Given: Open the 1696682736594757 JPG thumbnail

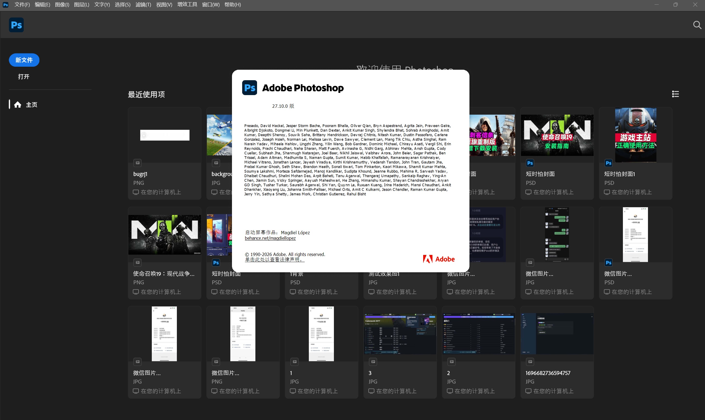Looking at the screenshot, I should point(557,334).
